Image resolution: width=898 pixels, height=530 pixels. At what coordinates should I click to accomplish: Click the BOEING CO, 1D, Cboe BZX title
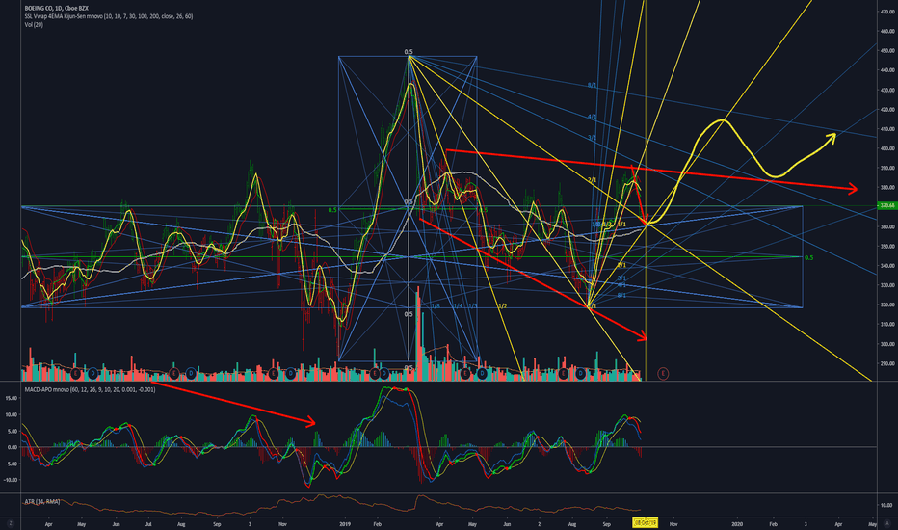(57, 9)
